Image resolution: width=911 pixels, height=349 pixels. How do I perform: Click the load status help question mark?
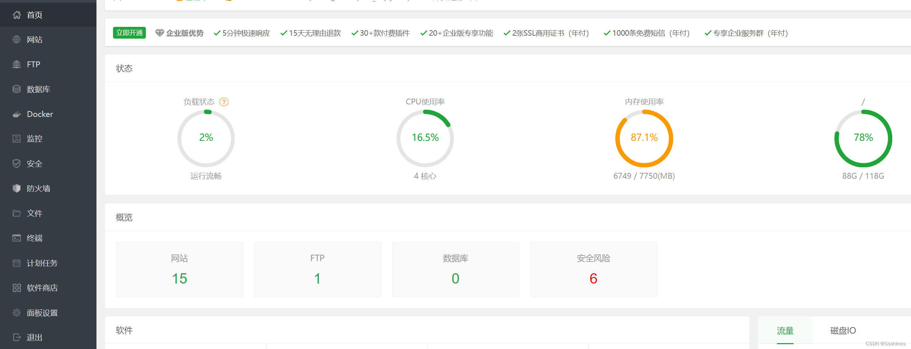(x=224, y=102)
